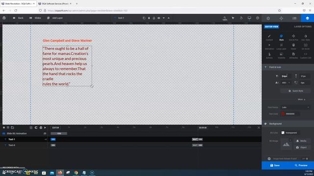Screen dimensions: 314x176
Task: Open the Actions layer option
Action: pyautogui.click(x=269, y=55)
